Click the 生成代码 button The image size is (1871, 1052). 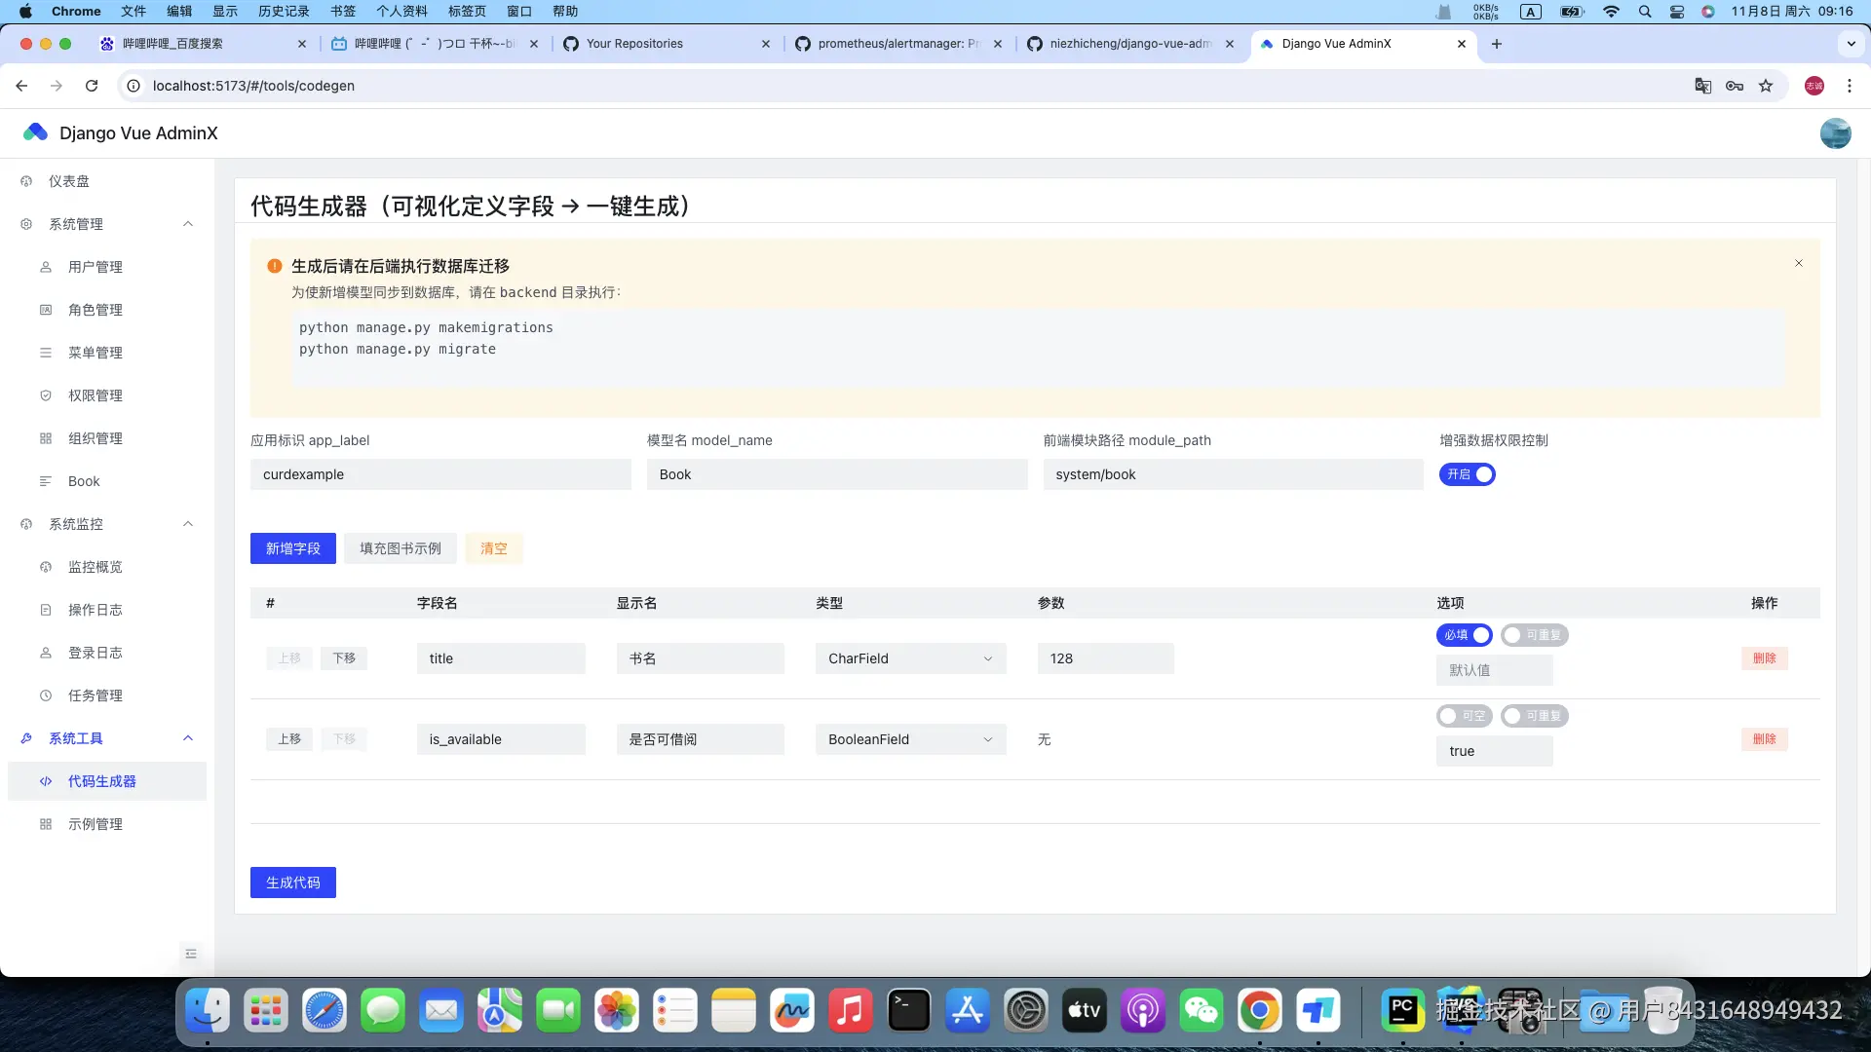point(292,883)
